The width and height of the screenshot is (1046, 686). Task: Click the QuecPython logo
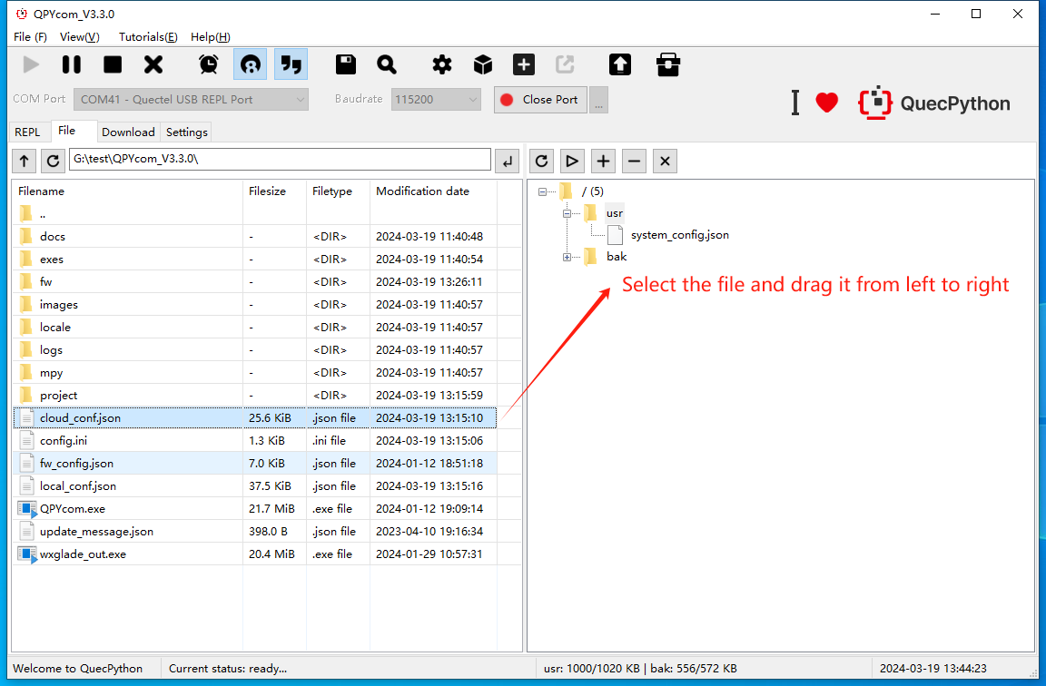tap(934, 103)
